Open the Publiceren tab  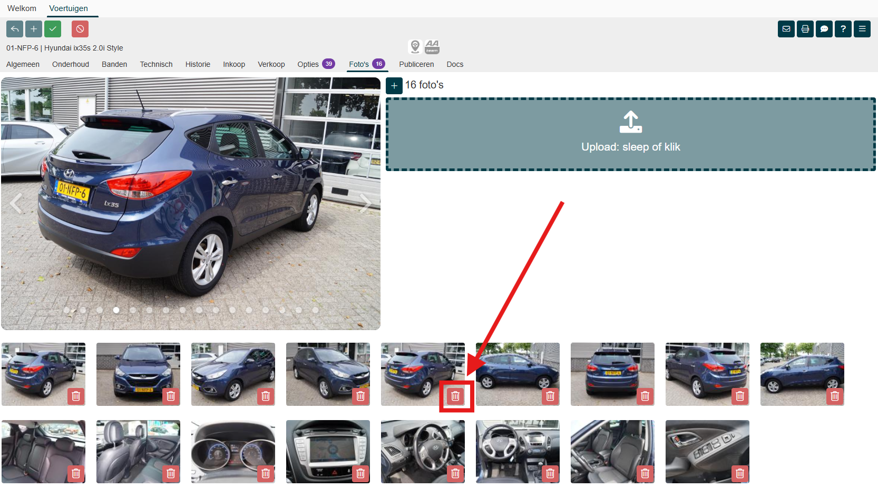416,64
